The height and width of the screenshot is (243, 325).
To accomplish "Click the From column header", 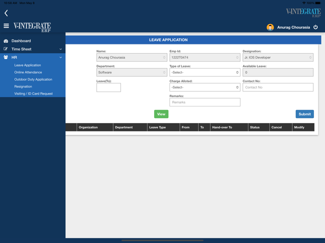I will click(x=189, y=127).
